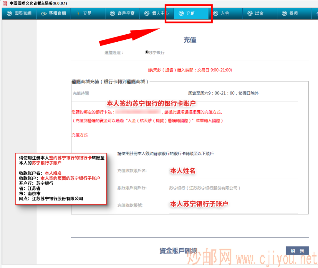
Task: Open the 出金 tab
Action: (x=260, y=13)
